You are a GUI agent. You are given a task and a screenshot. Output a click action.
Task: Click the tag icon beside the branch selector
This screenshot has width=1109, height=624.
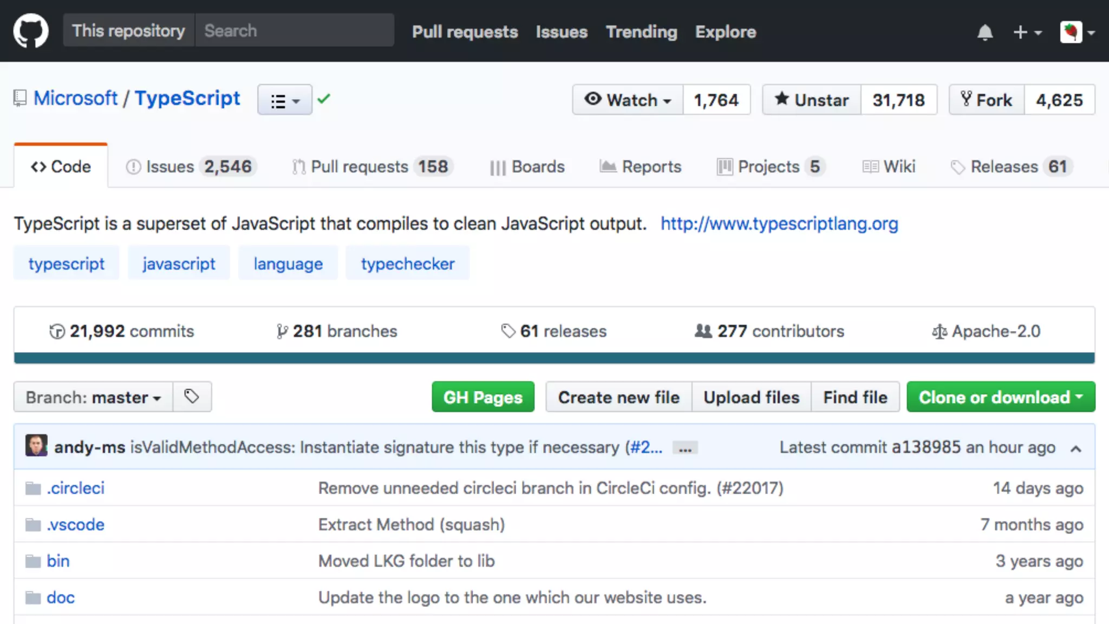click(192, 397)
